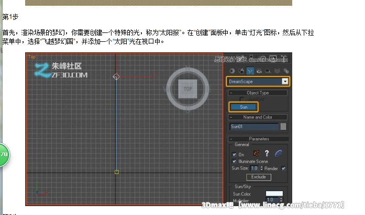
Task: Click the Multiplier value field
Action: coord(273,200)
